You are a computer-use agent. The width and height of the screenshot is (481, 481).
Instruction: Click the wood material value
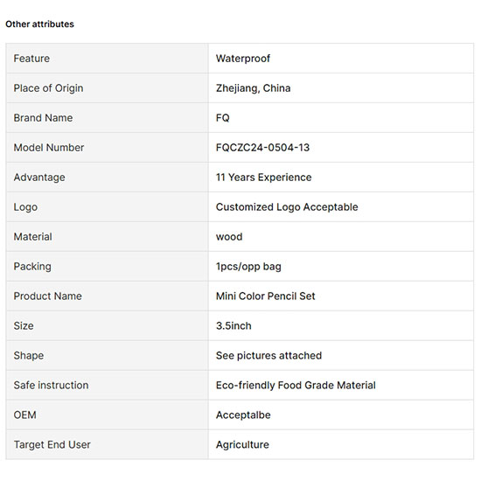(x=229, y=237)
